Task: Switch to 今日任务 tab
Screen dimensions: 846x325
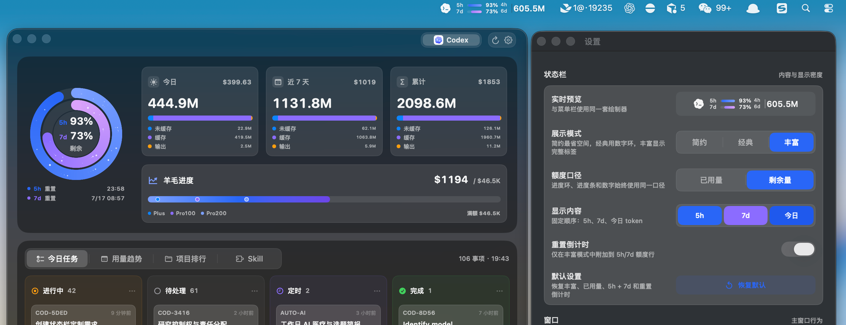Action: tap(57, 259)
